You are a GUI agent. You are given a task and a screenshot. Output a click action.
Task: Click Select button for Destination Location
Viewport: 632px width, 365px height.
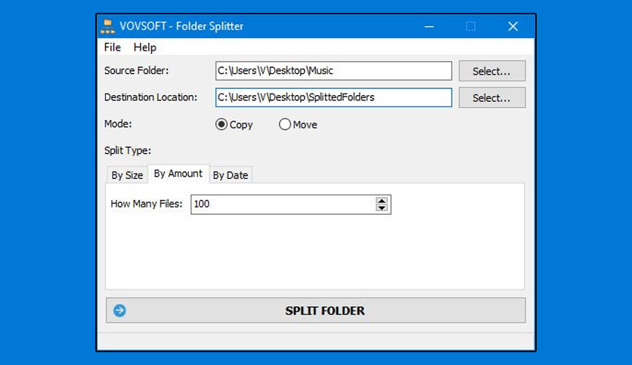(x=491, y=98)
